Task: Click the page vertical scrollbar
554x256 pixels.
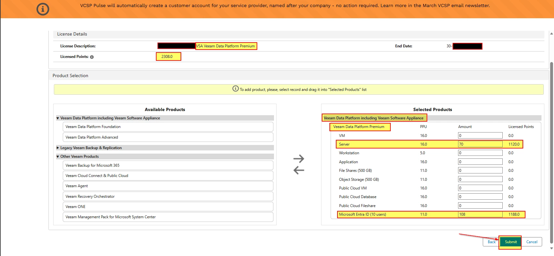Action: 551,152
